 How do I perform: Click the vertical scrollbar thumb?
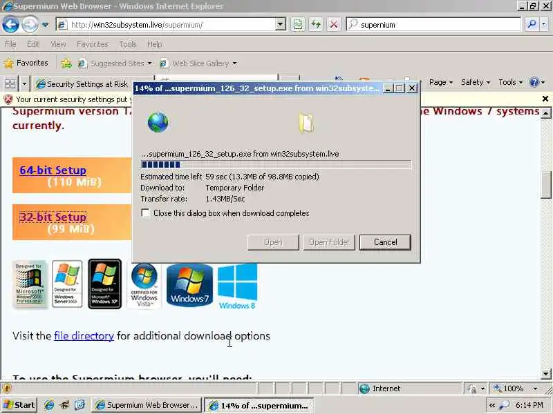click(x=545, y=184)
